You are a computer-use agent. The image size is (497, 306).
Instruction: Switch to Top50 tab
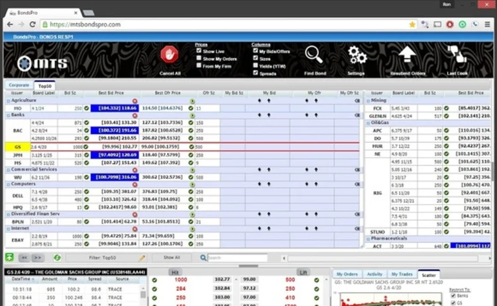[44, 86]
